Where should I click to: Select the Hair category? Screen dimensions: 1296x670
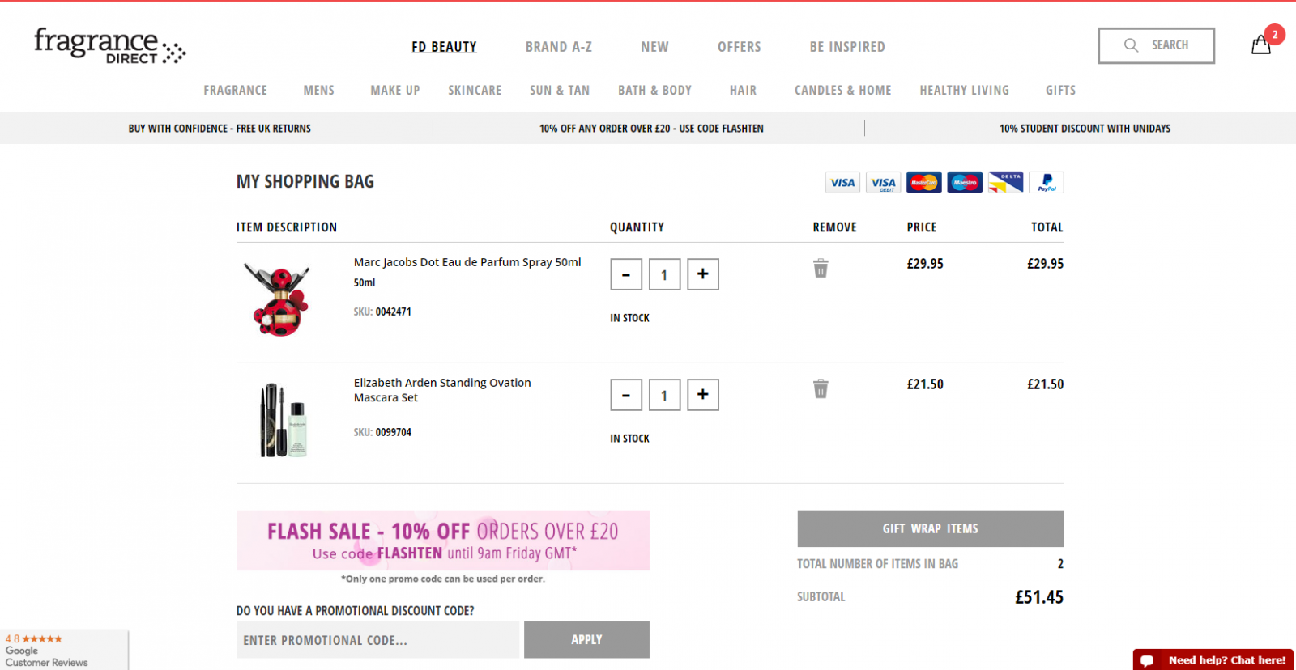click(x=743, y=90)
